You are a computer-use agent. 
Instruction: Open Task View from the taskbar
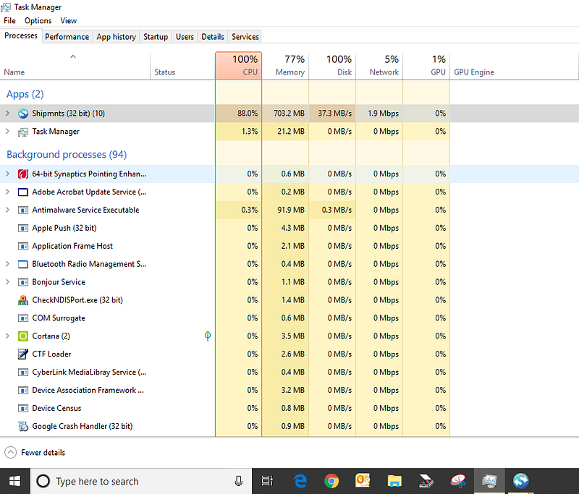pos(267,481)
